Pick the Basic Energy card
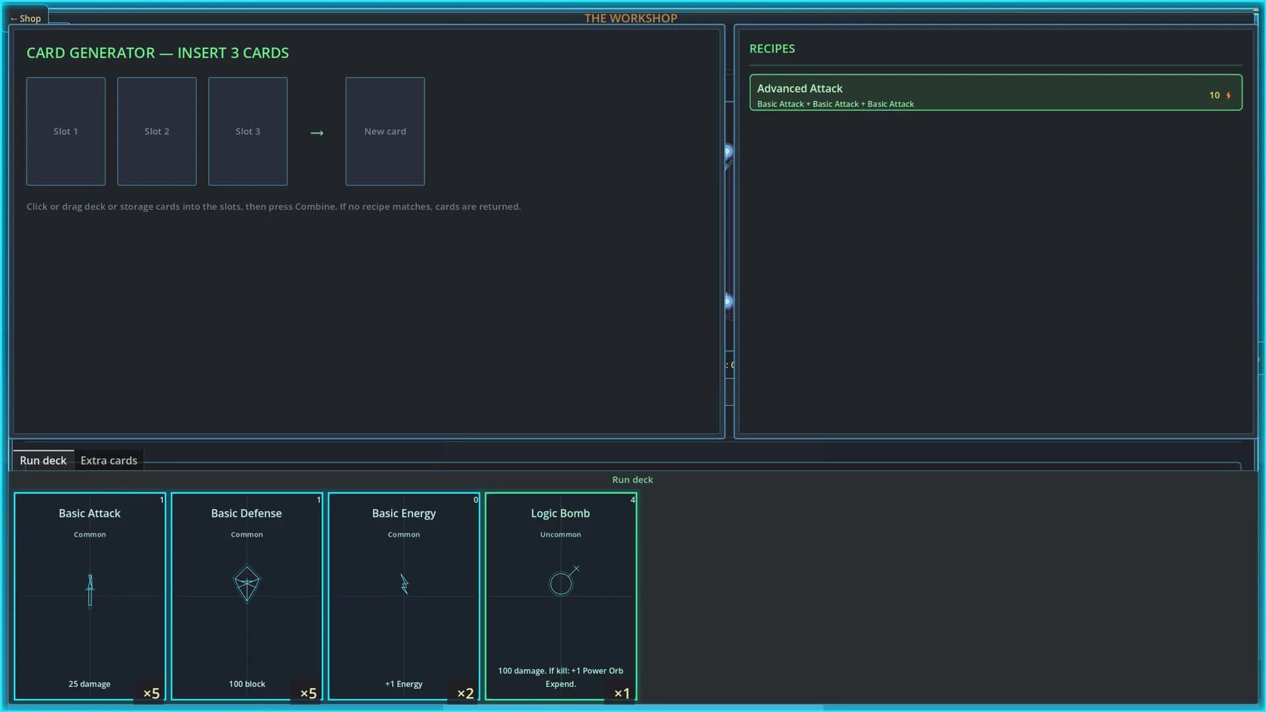This screenshot has height=712, width=1266. (404, 596)
